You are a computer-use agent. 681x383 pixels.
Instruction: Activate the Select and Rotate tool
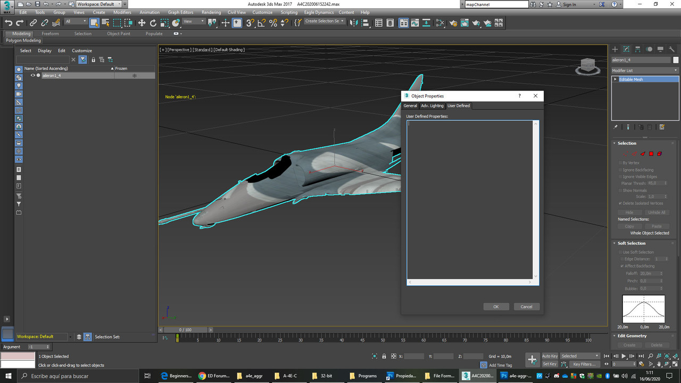coord(153,23)
